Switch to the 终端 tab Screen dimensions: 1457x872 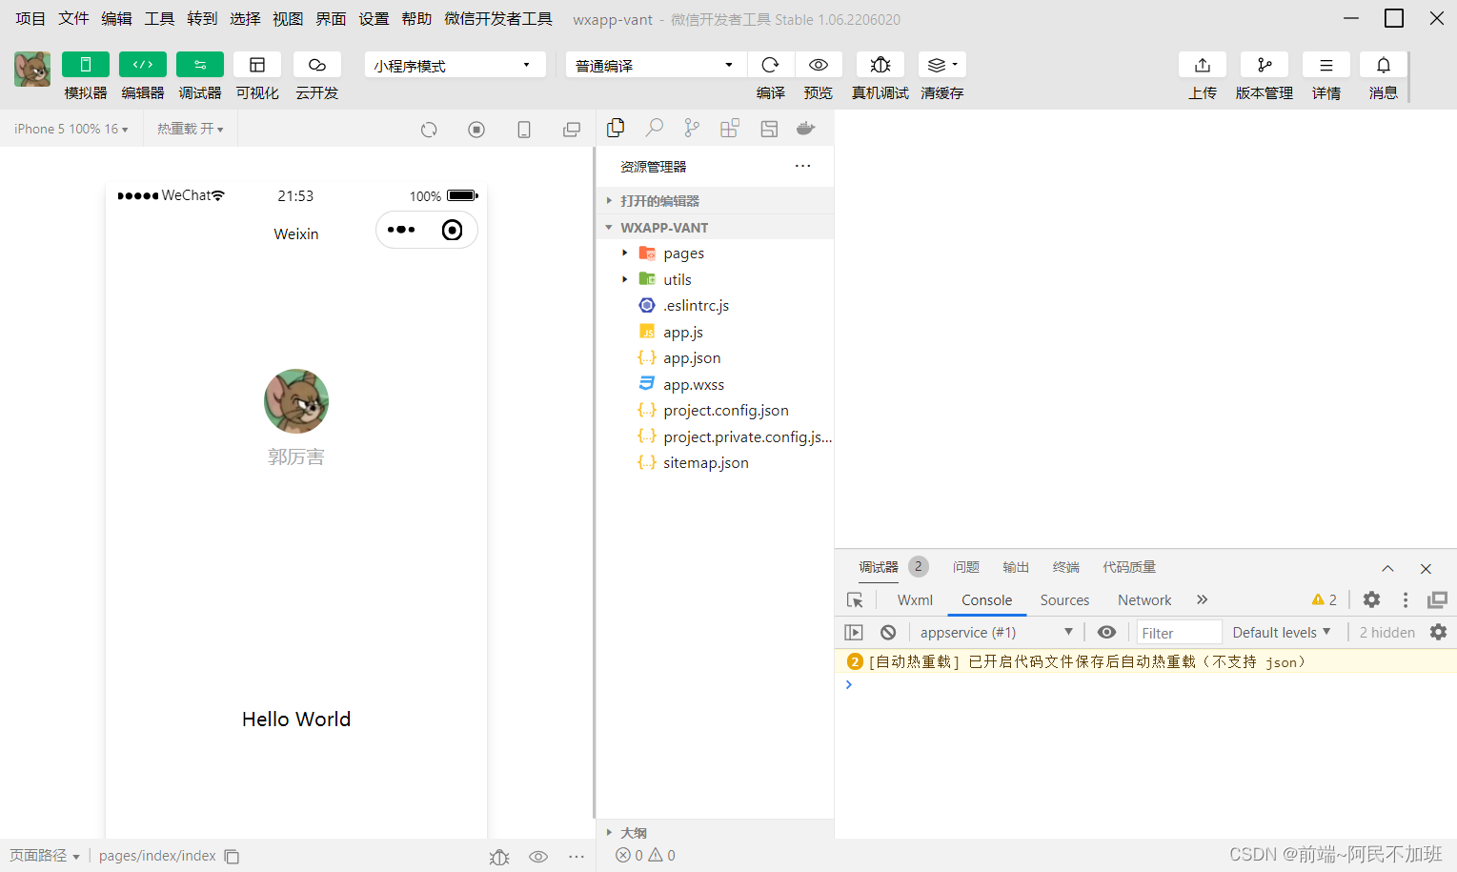pyautogui.click(x=1066, y=567)
